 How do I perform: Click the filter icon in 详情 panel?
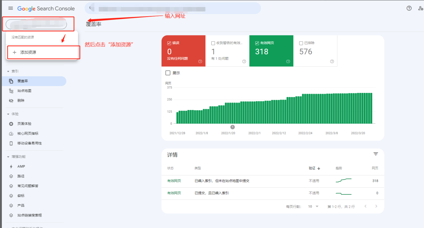tap(376, 154)
